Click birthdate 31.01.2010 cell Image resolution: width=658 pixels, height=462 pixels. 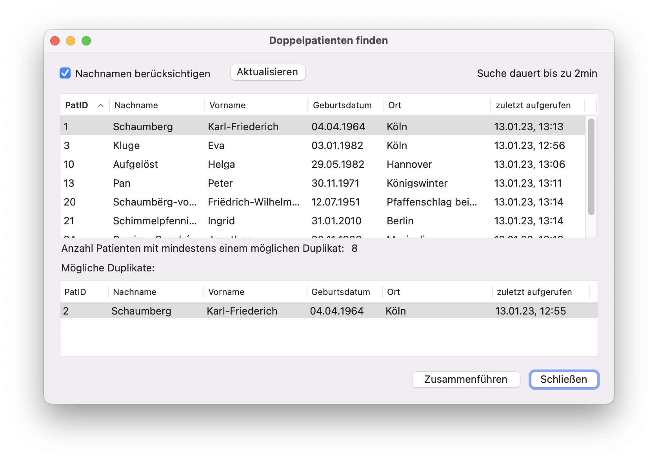click(336, 221)
